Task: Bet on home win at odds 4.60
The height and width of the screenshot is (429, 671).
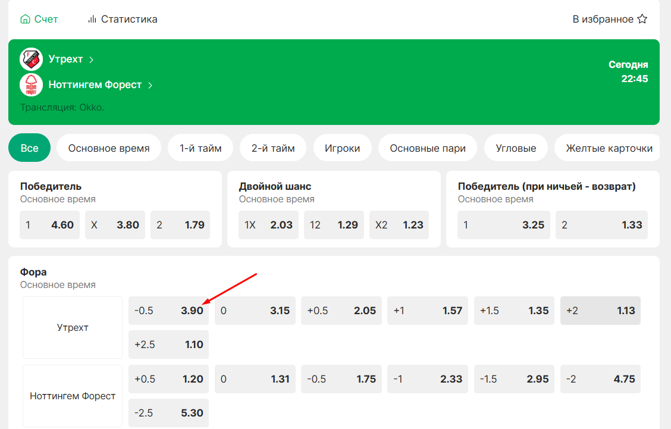Action: [x=49, y=225]
